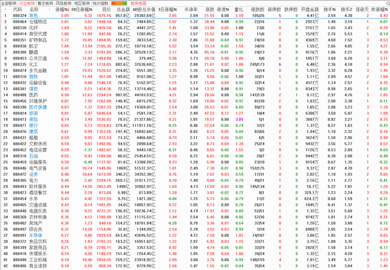This screenshot has width=390, height=270.
Task: Click code 880406 in the 商业连锁 row
Action: [x=19, y=266]
